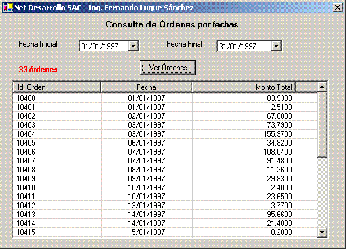Select order Id 10411 cell
The width and height of the screenshot is (346, 249).
point(57,197)
